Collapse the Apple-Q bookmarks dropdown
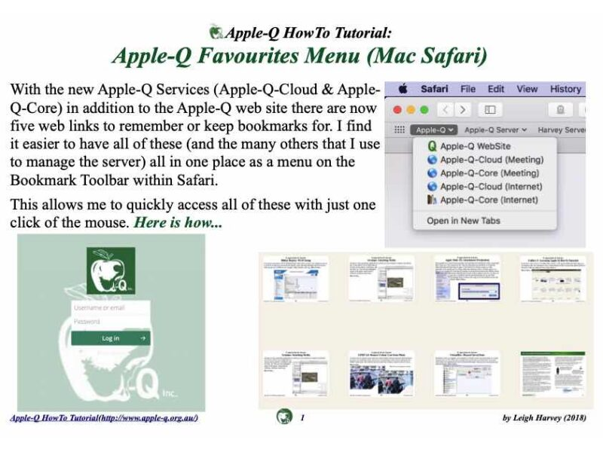The width and height of the screenshot is (603, 452). click(434, 130)
